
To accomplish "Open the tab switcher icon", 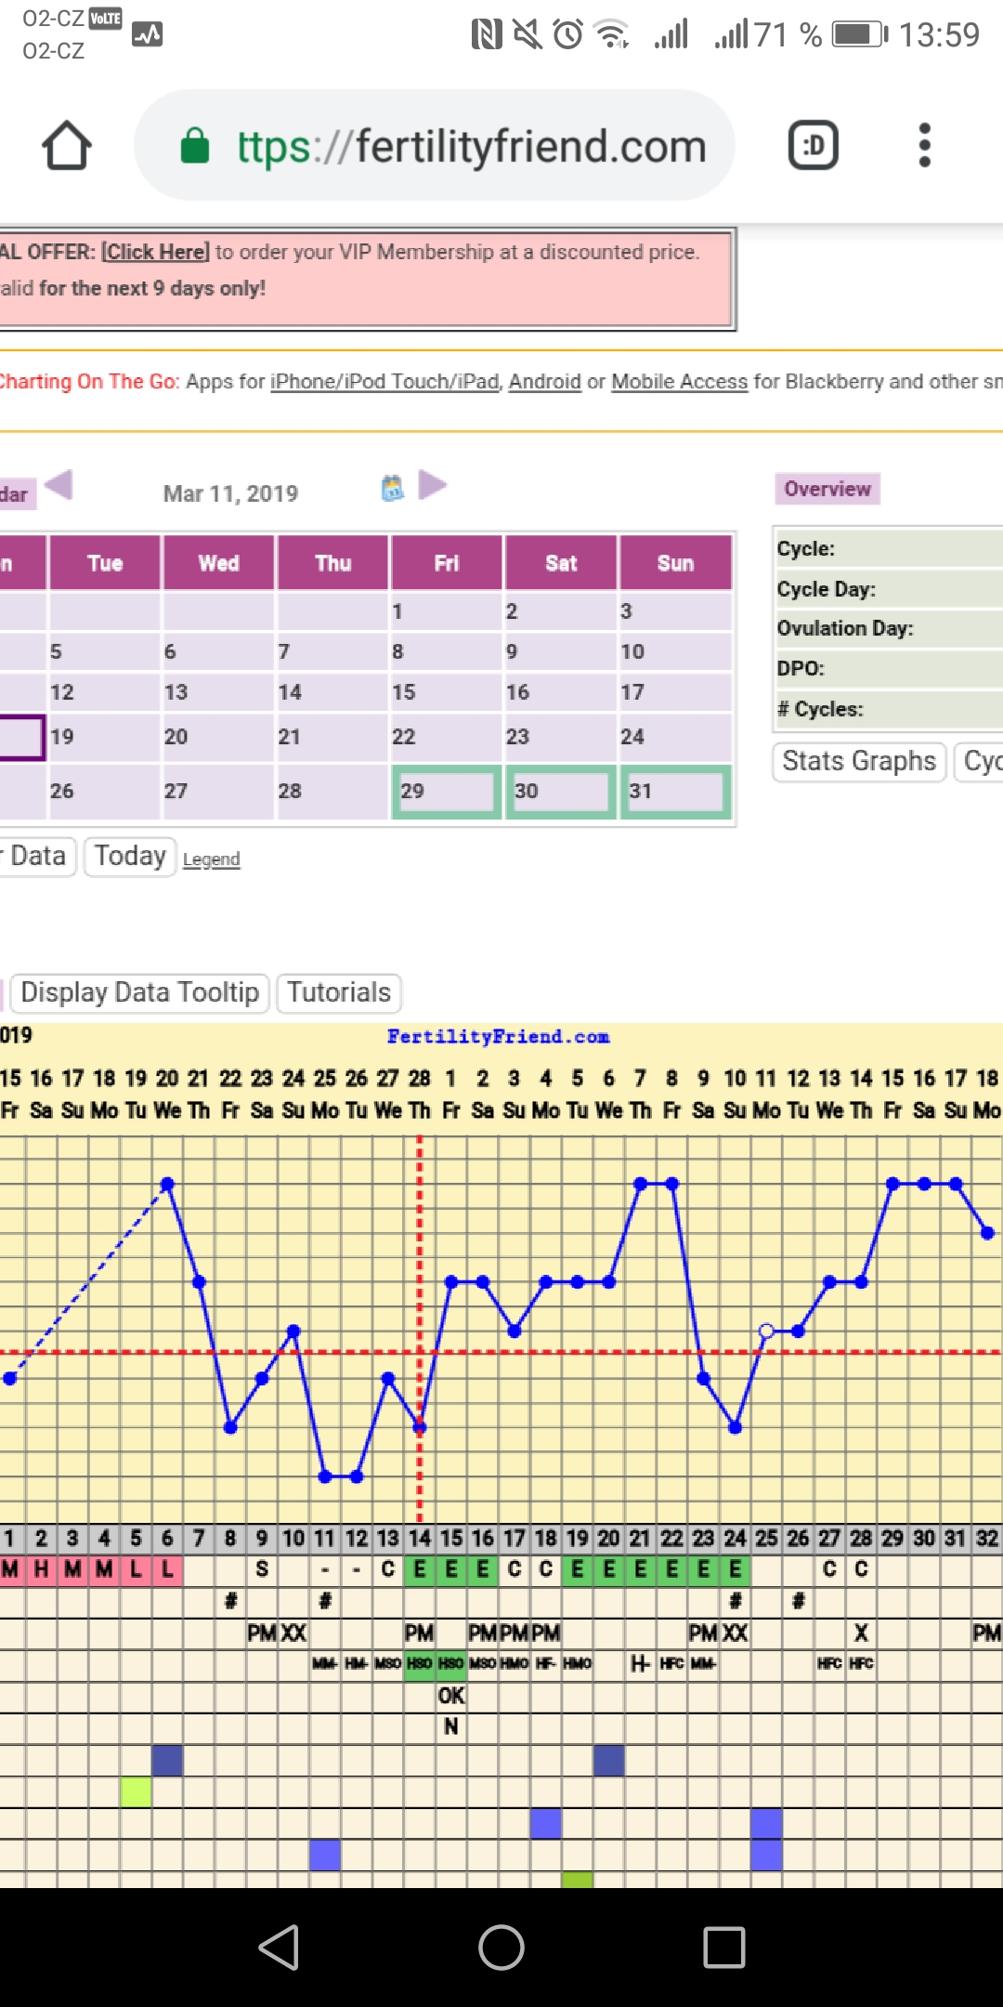I will pyautogui.click(x=813, y=146).
